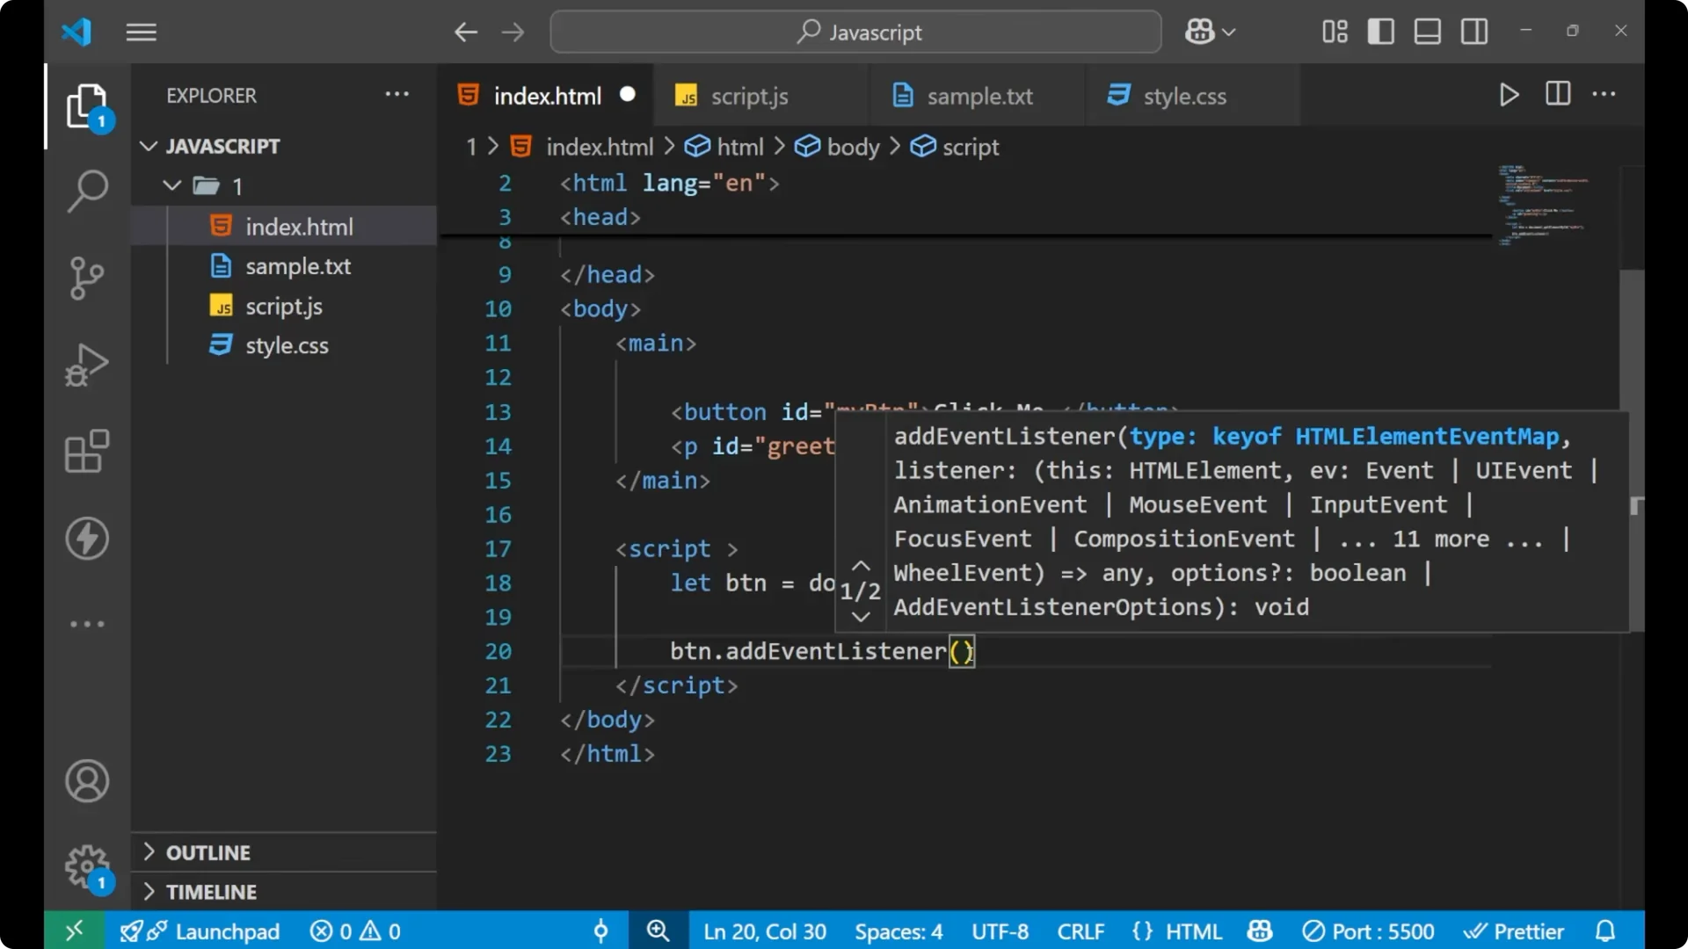This screenshot has width=1688, height=949.
Task: Open the Manage settings gear
Action: coord(86,866)
